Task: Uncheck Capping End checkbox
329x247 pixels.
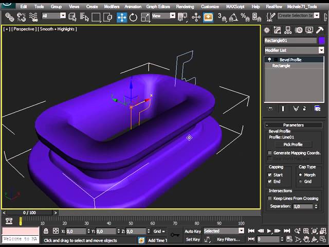Action: coord(270,181)
